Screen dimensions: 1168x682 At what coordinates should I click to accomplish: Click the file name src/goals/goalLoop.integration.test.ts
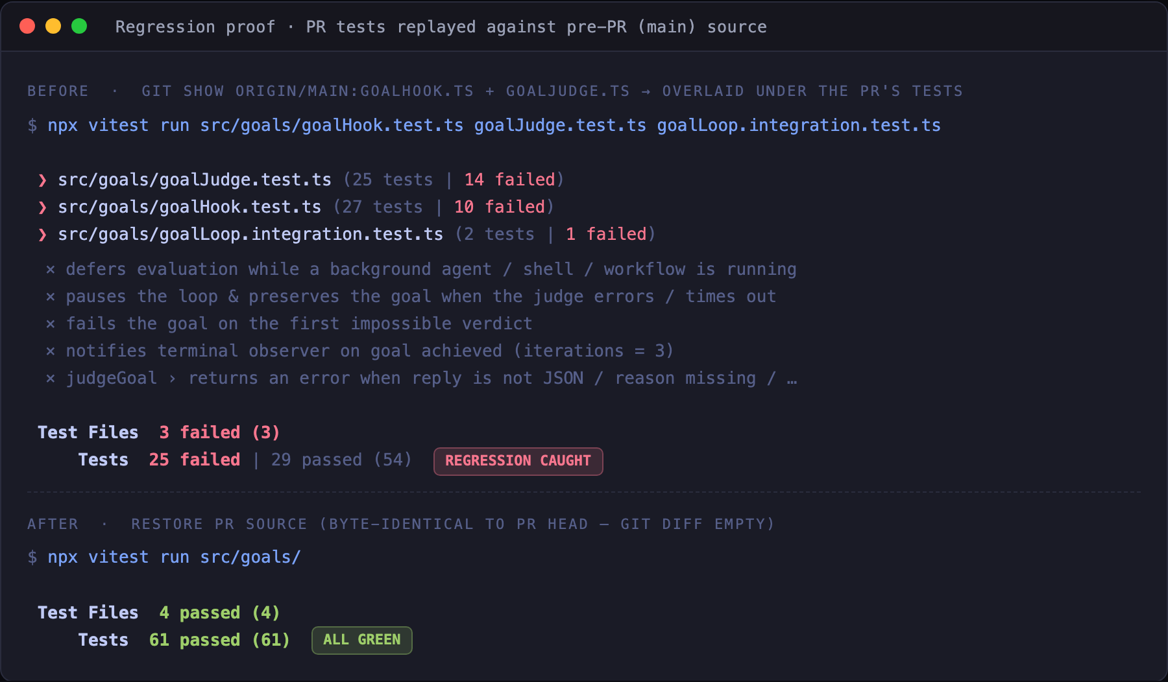pyautogui.click(x=250, y=234)
